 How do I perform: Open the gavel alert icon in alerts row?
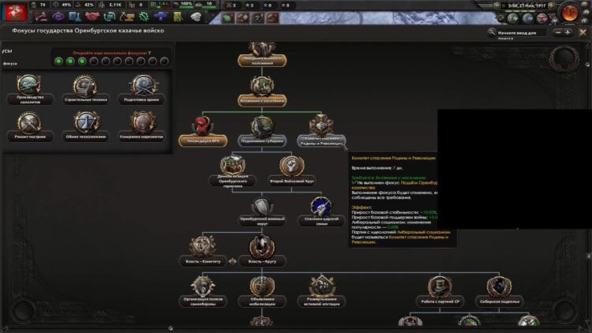coord(272,17)
